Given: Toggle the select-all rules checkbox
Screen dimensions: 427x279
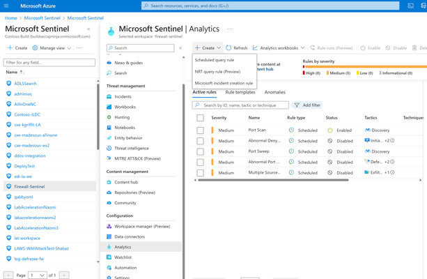Looking at the screenshot, I should pyautogui.click(x=200, y=118).
